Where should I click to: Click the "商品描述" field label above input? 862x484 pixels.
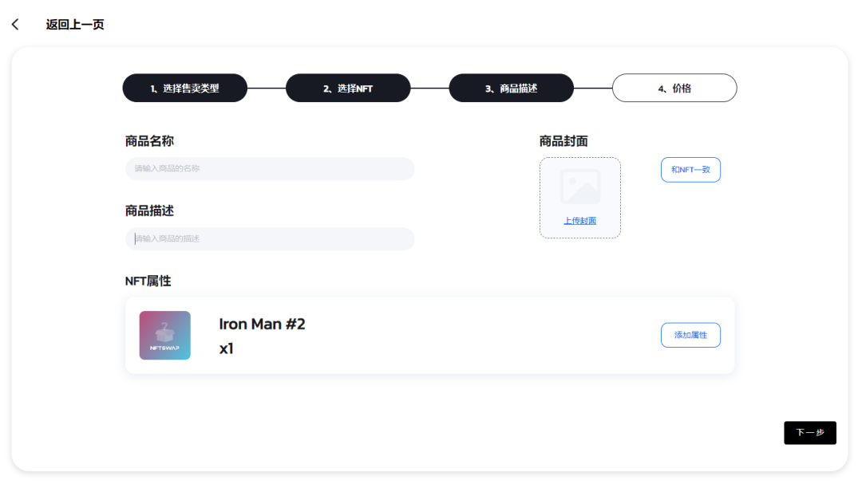149,211
